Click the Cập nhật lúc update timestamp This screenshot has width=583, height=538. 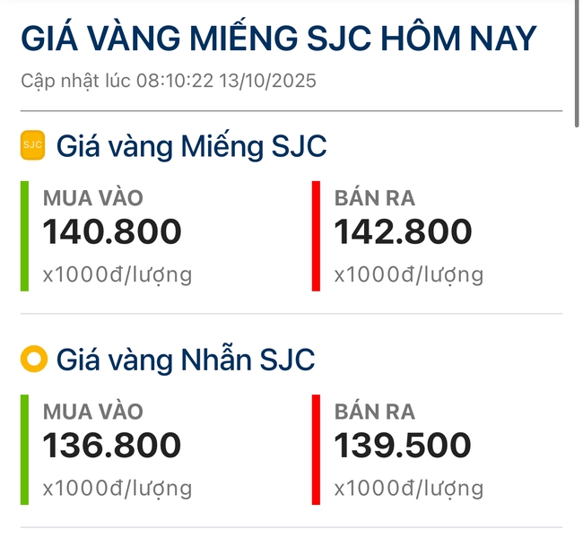pos(169,81)
